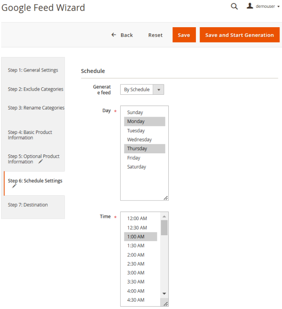Click the Time list scrollbar thumb

click(x=164, y=227)
